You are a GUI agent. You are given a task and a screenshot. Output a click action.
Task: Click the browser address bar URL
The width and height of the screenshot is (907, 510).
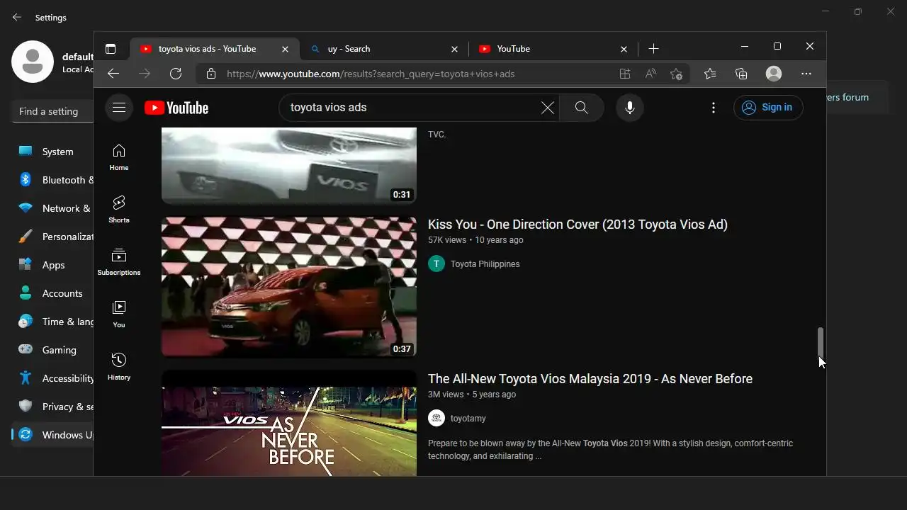point(371,74)
